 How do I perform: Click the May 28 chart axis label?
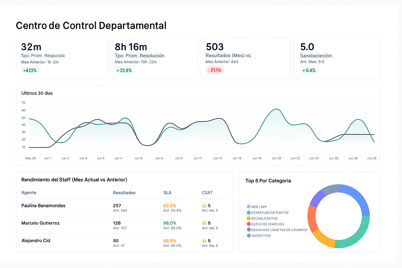coord(30,158)
